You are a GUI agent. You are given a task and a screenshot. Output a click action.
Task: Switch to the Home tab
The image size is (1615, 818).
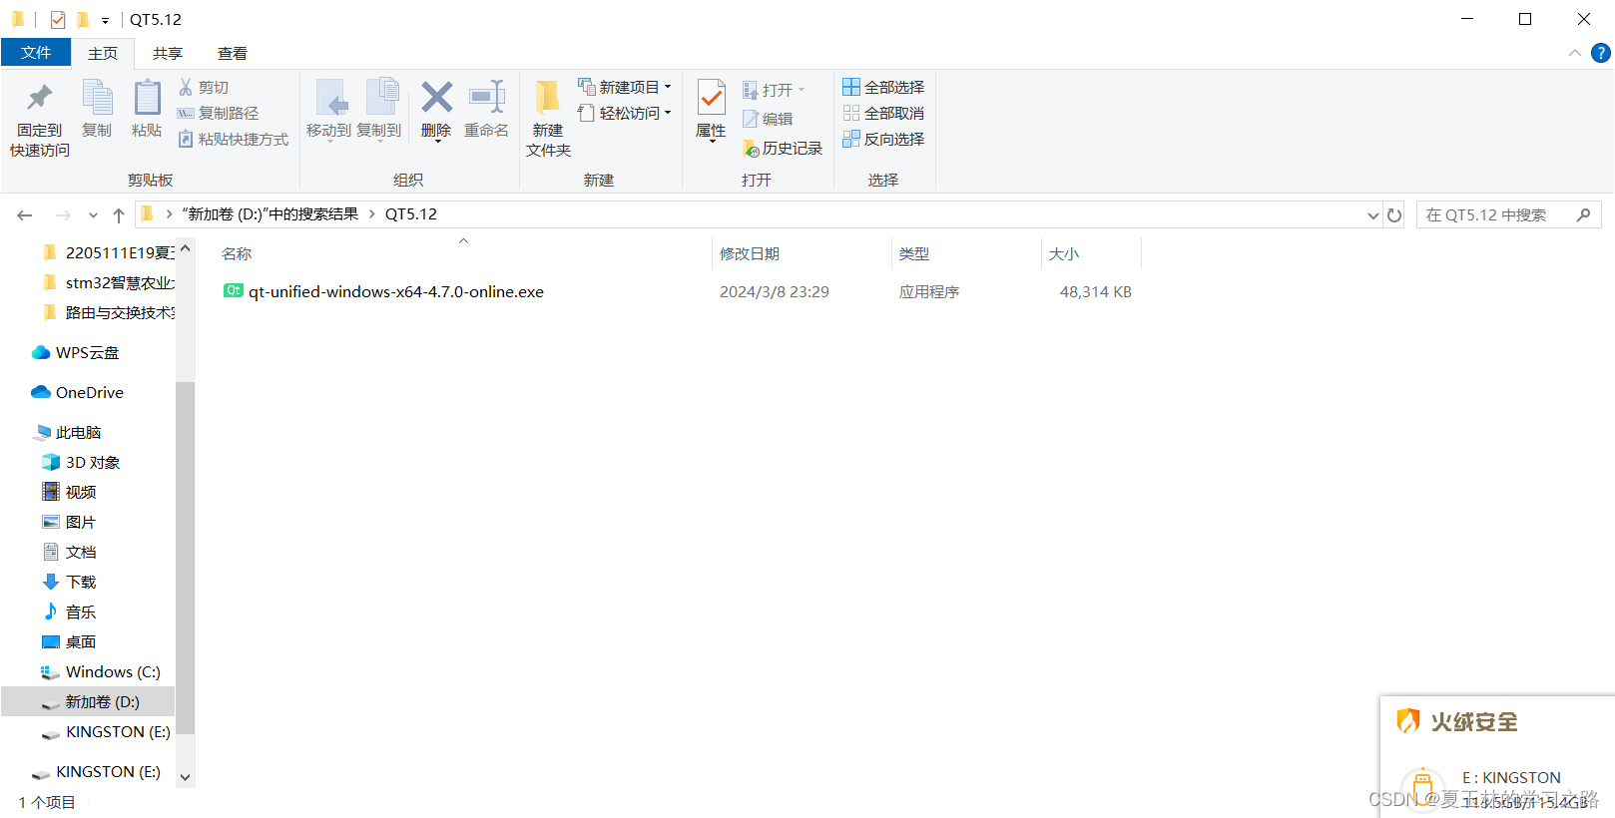tap(103, 54)
